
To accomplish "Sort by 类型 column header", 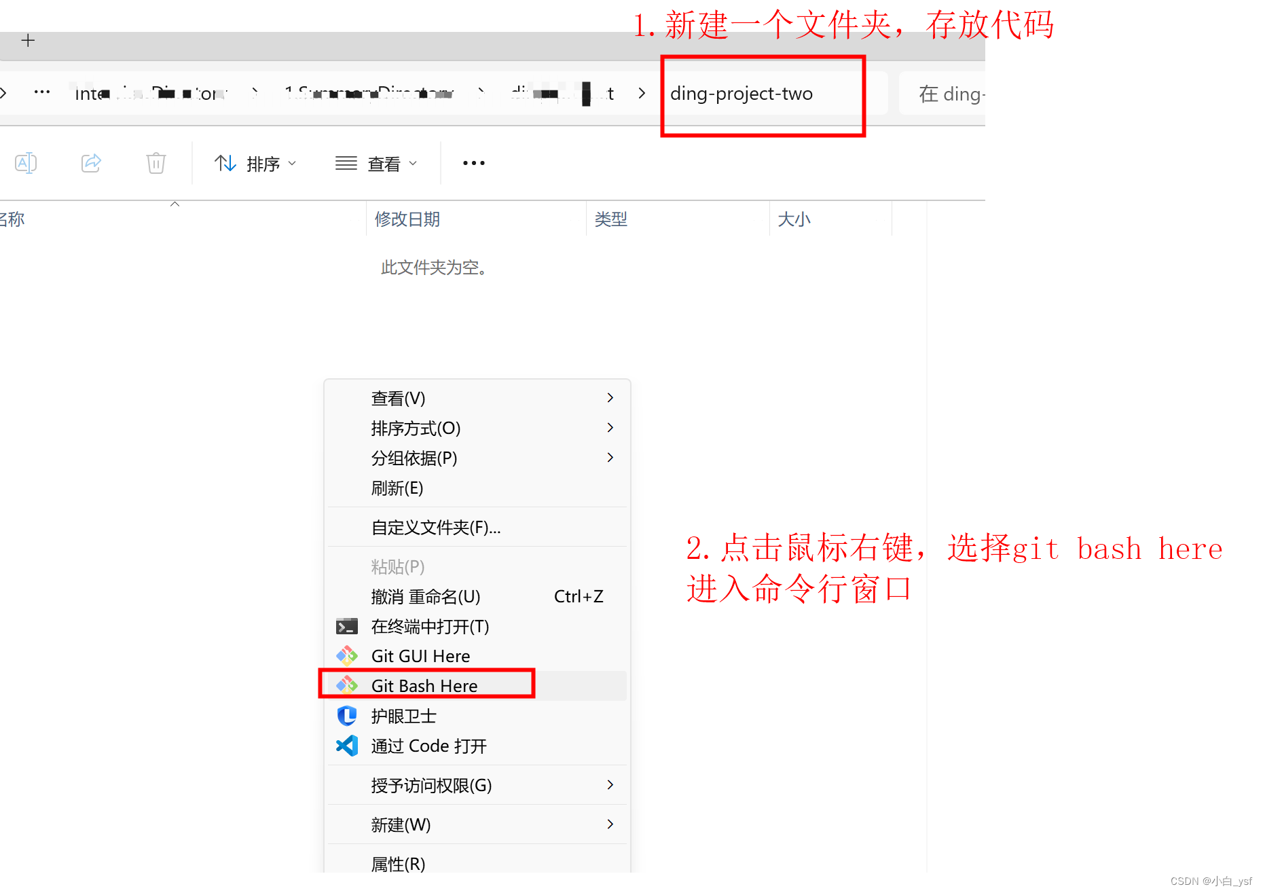I will pos(611,219).
